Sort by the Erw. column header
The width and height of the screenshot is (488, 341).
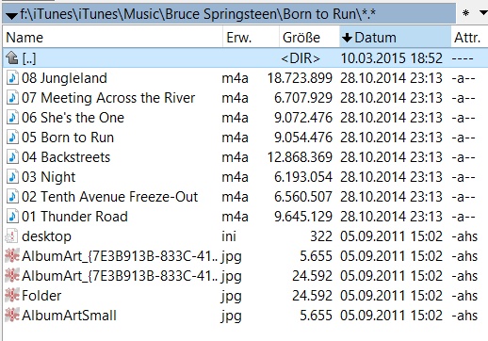[x=251, y=38]
